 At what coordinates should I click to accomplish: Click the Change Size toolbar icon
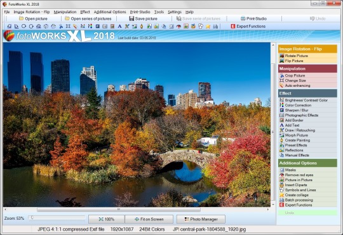pyautogui.click(x=68, y=27)
